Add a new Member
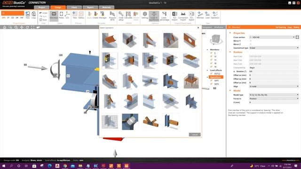301x169 pixels. (200, 15)
